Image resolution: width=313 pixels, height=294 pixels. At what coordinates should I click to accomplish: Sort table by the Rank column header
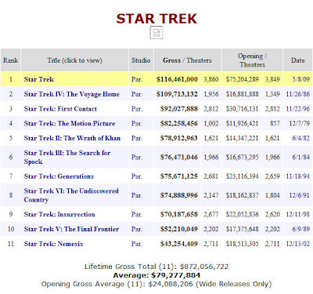(10, 60)
